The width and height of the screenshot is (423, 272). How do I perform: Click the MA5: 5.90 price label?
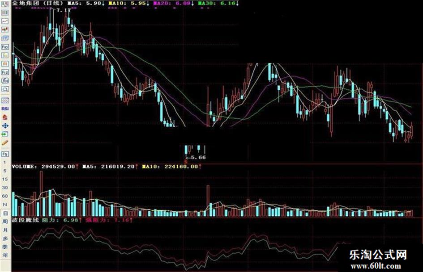86,3
